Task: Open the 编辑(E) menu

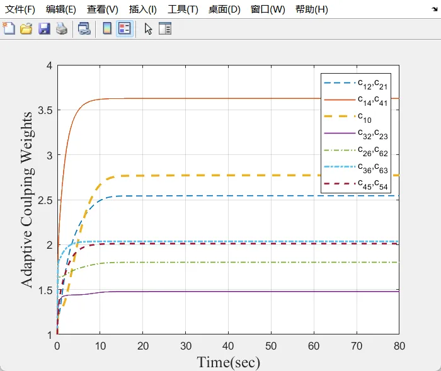Action: 61,9
